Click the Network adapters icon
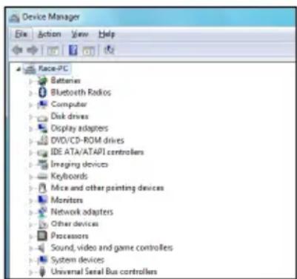This screenshot has height=279, width=297. coord(42,211)
